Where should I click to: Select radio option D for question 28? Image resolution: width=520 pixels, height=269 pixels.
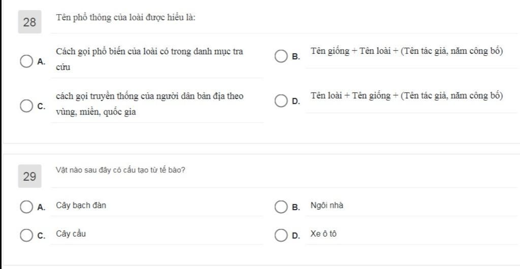[281, 101]
